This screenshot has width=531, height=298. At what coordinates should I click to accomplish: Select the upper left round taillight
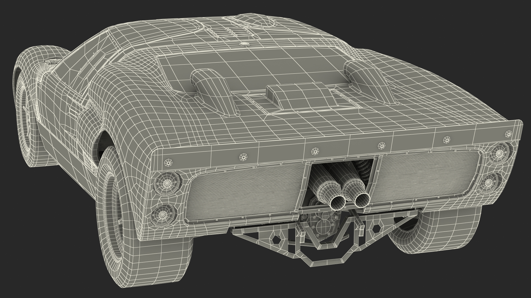[167, 182]
